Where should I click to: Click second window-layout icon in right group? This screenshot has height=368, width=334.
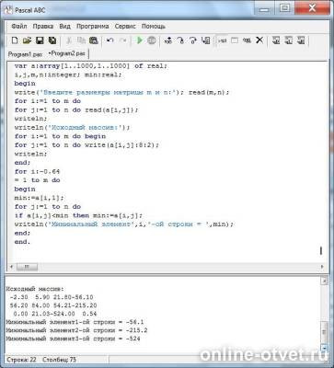(289, 40)
